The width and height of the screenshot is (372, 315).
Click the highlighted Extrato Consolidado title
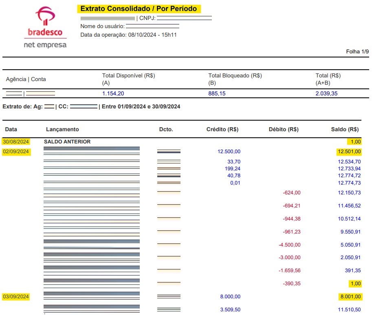[139, 8]
